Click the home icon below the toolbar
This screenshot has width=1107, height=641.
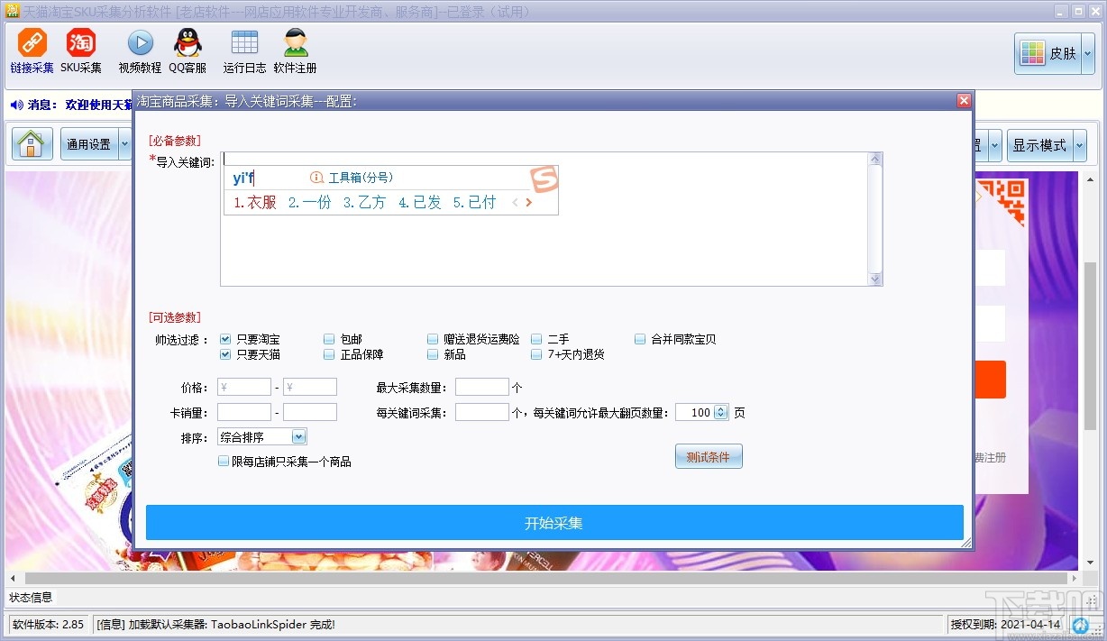pos(32,144)
